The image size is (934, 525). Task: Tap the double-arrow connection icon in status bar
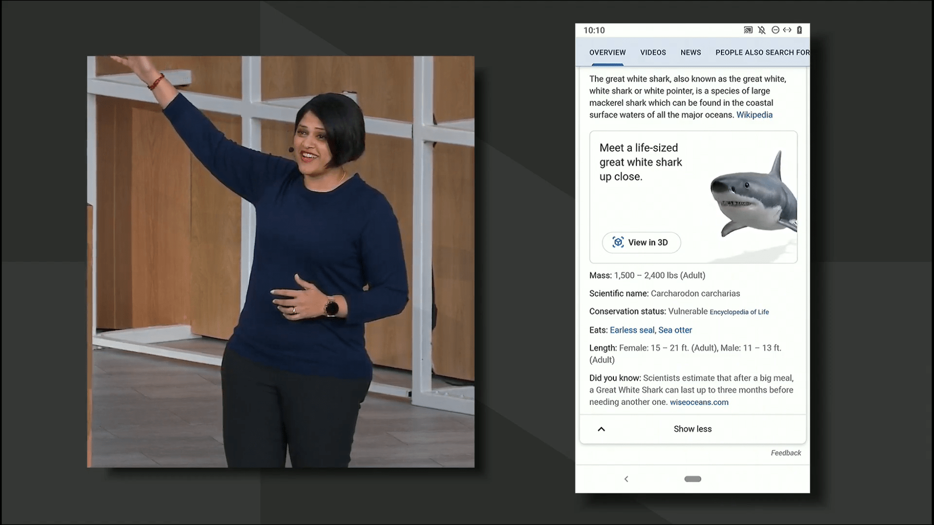click(787, 30)
